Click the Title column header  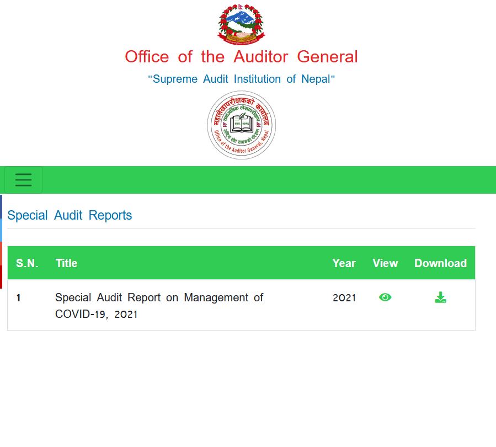[66, 263]
